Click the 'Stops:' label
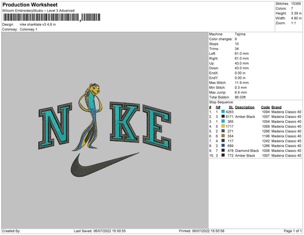This screenshot has width=304, height=235. (x=214, y=44)
